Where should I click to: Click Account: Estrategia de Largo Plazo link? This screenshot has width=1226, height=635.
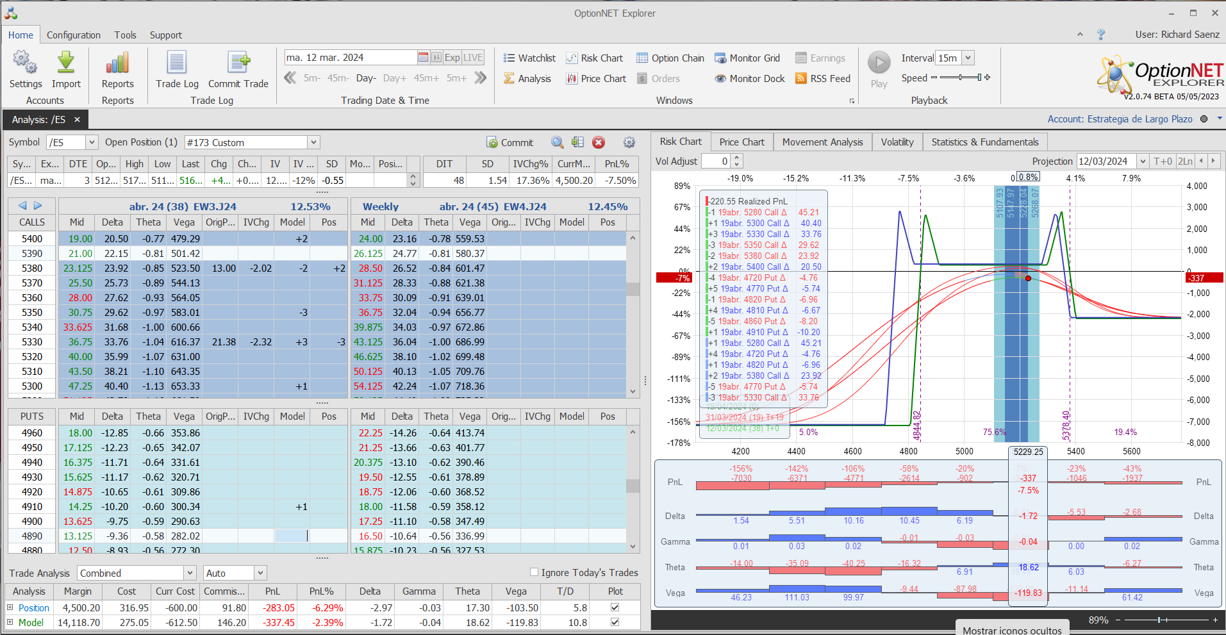point(1120,119)
